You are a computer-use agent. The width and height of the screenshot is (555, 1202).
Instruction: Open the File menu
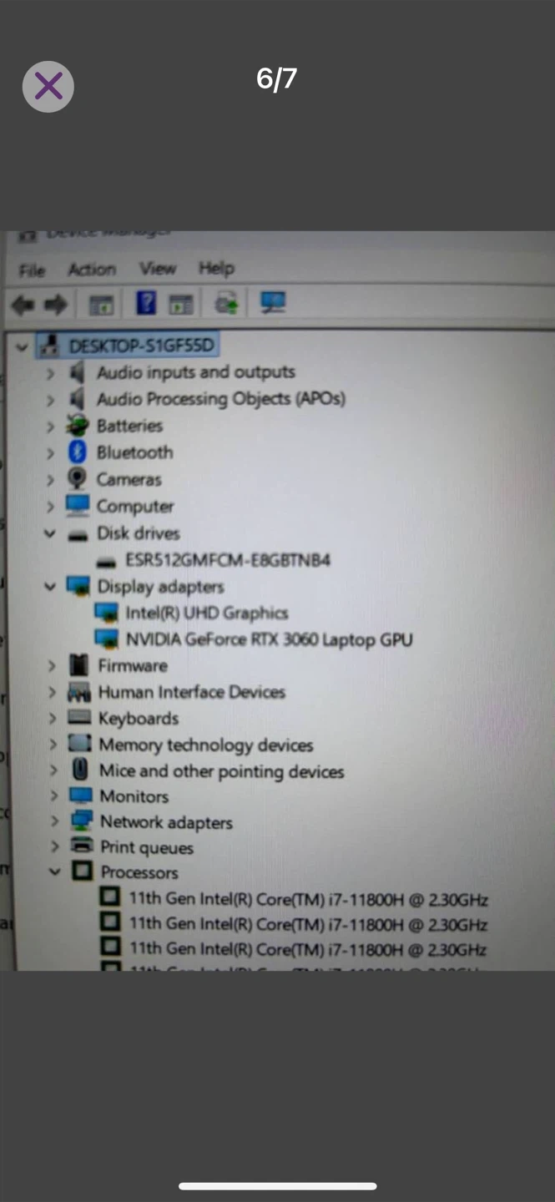(32, 270)
